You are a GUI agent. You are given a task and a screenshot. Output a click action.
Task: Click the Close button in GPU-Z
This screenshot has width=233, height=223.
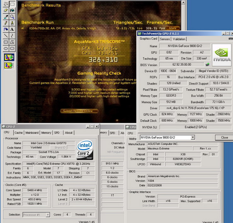[224, 138]
